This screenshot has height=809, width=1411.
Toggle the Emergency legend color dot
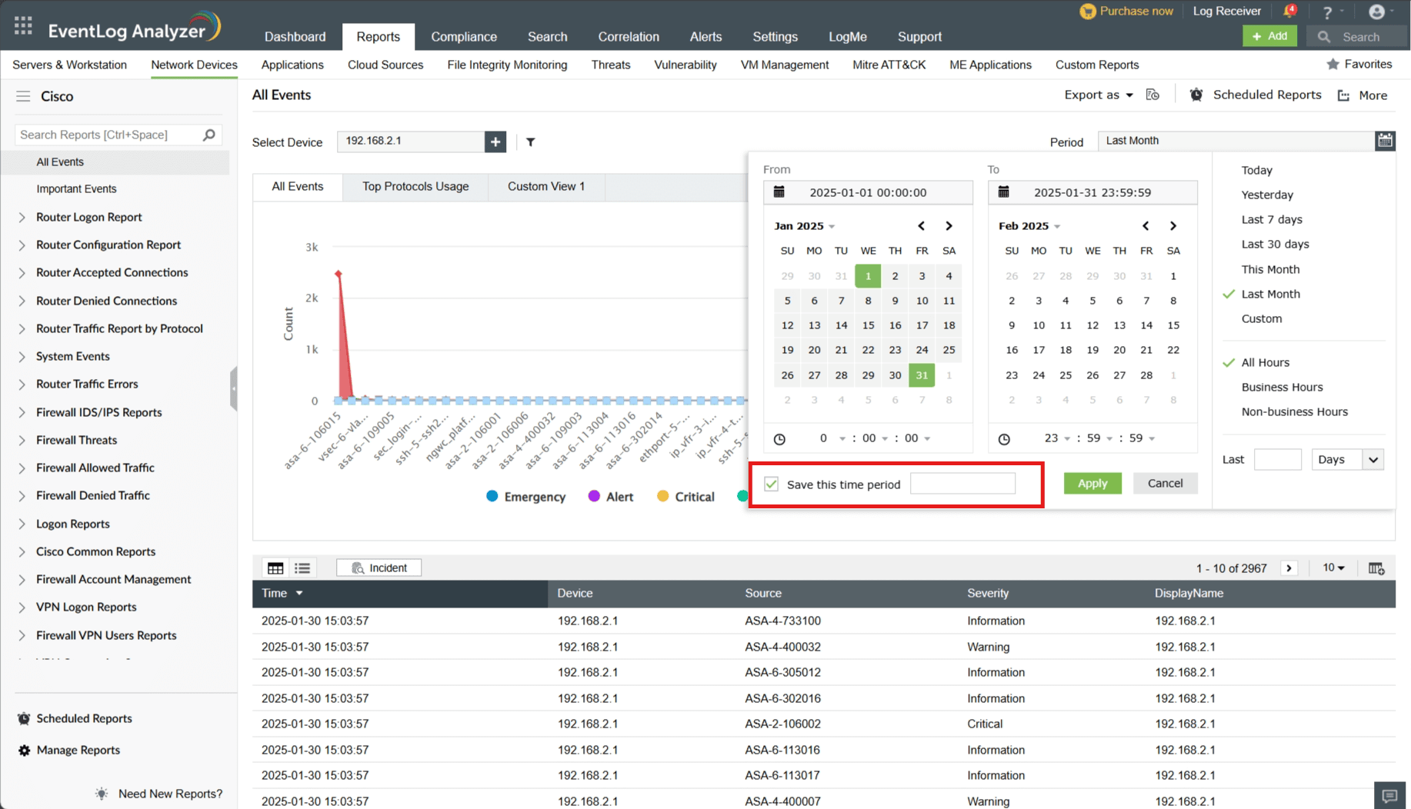coord(492,496)
